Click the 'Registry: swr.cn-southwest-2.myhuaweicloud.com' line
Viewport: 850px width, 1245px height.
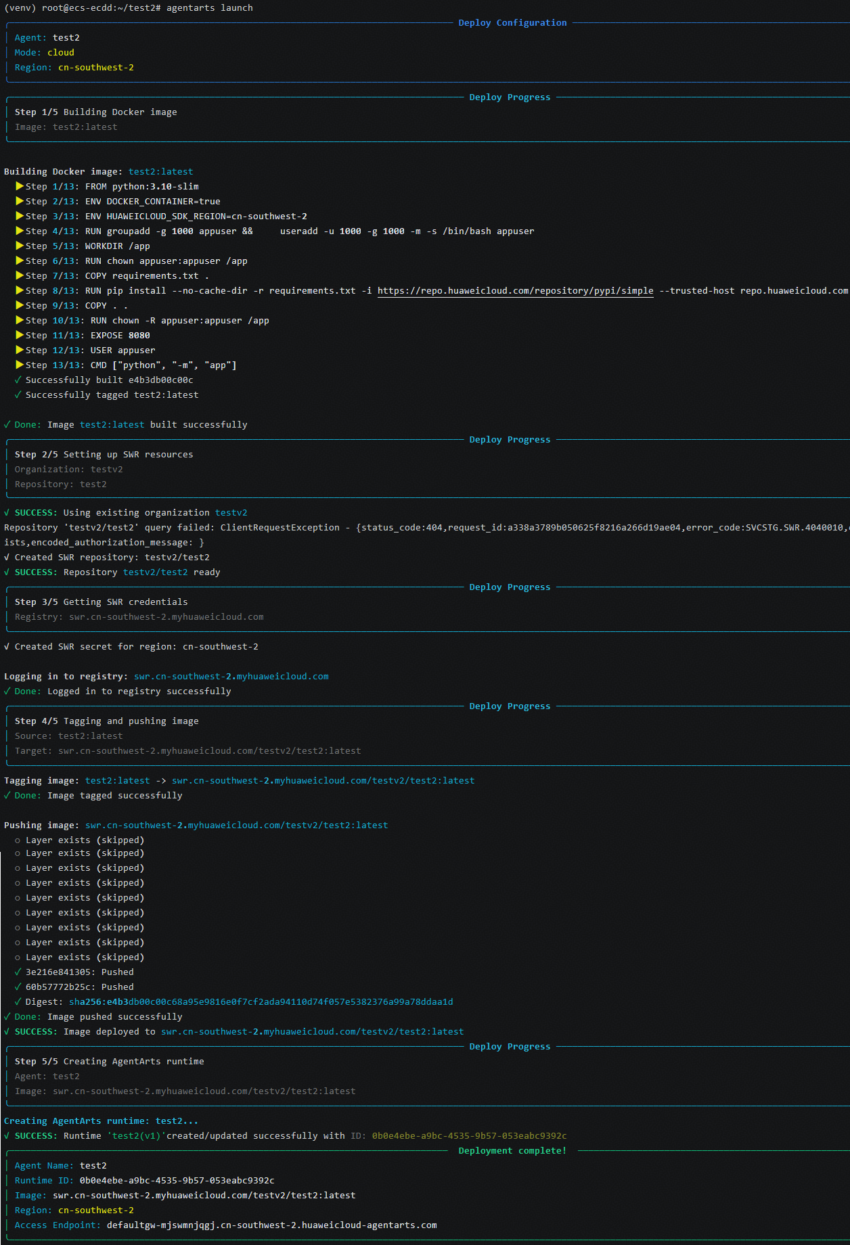click(x=139, y=617)
